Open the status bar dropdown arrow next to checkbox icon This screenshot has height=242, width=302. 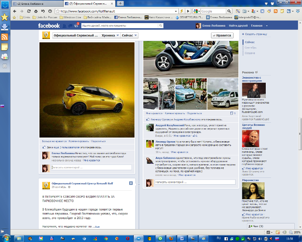pyautogui.click(x=272, y=232)
